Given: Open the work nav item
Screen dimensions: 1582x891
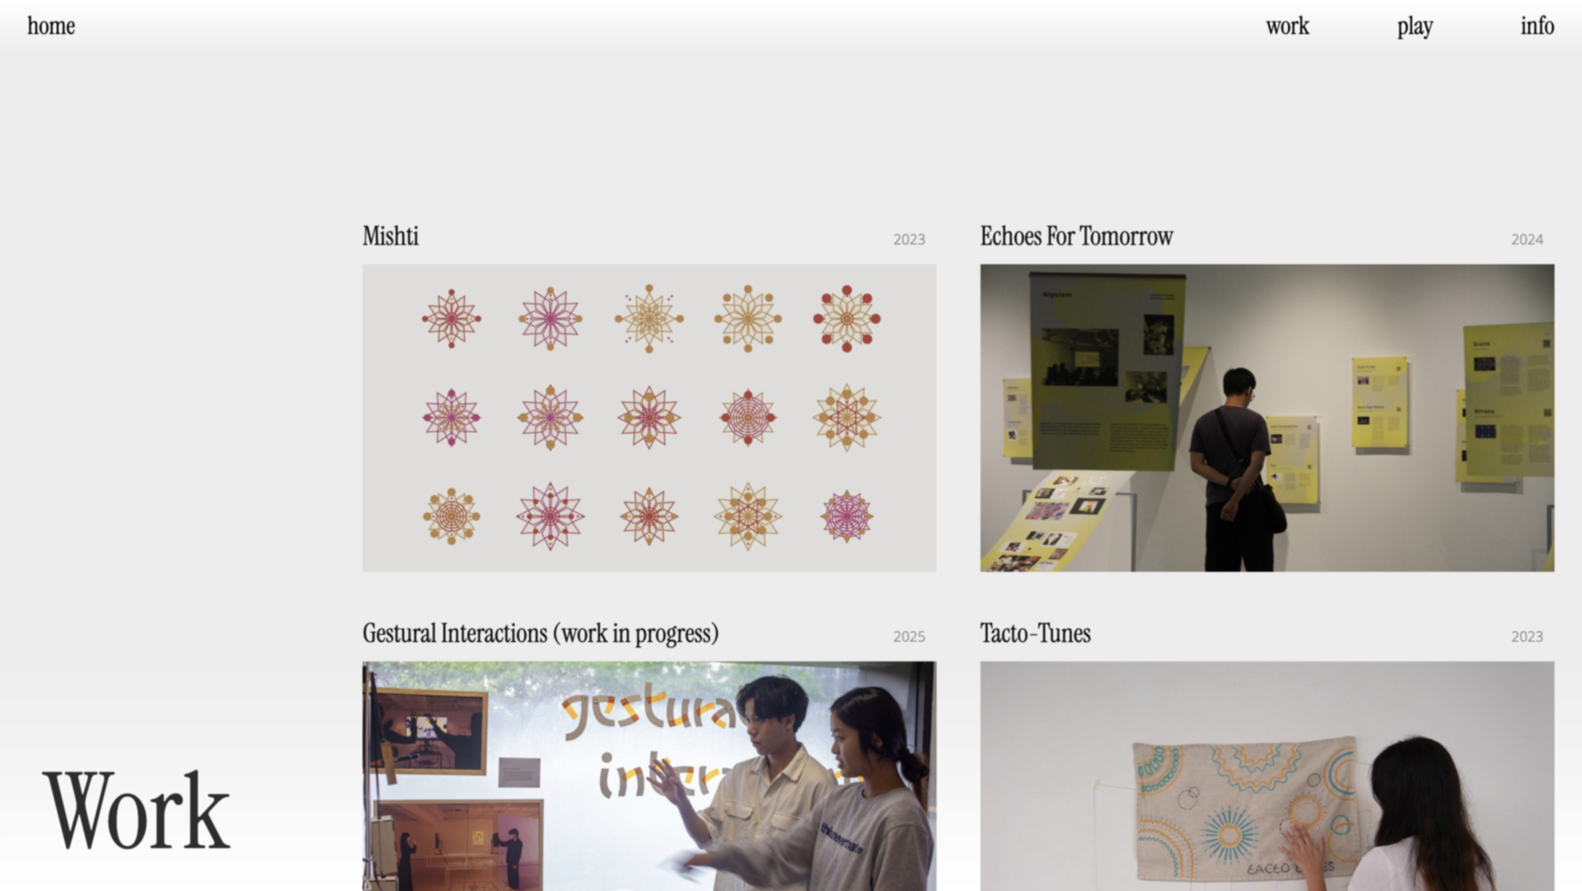Looking at the screenshot, I should pyautogui.click(x=1287, y=26).
